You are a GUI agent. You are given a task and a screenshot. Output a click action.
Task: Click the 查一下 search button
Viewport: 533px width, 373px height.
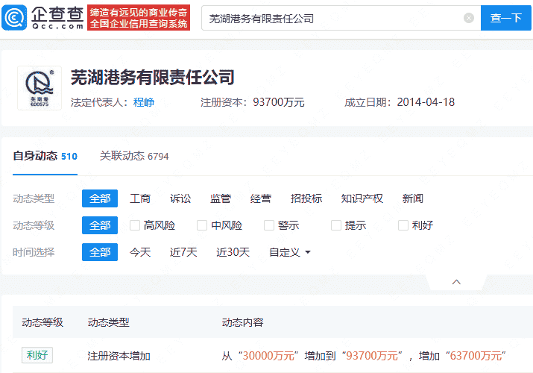pos(505,18)
